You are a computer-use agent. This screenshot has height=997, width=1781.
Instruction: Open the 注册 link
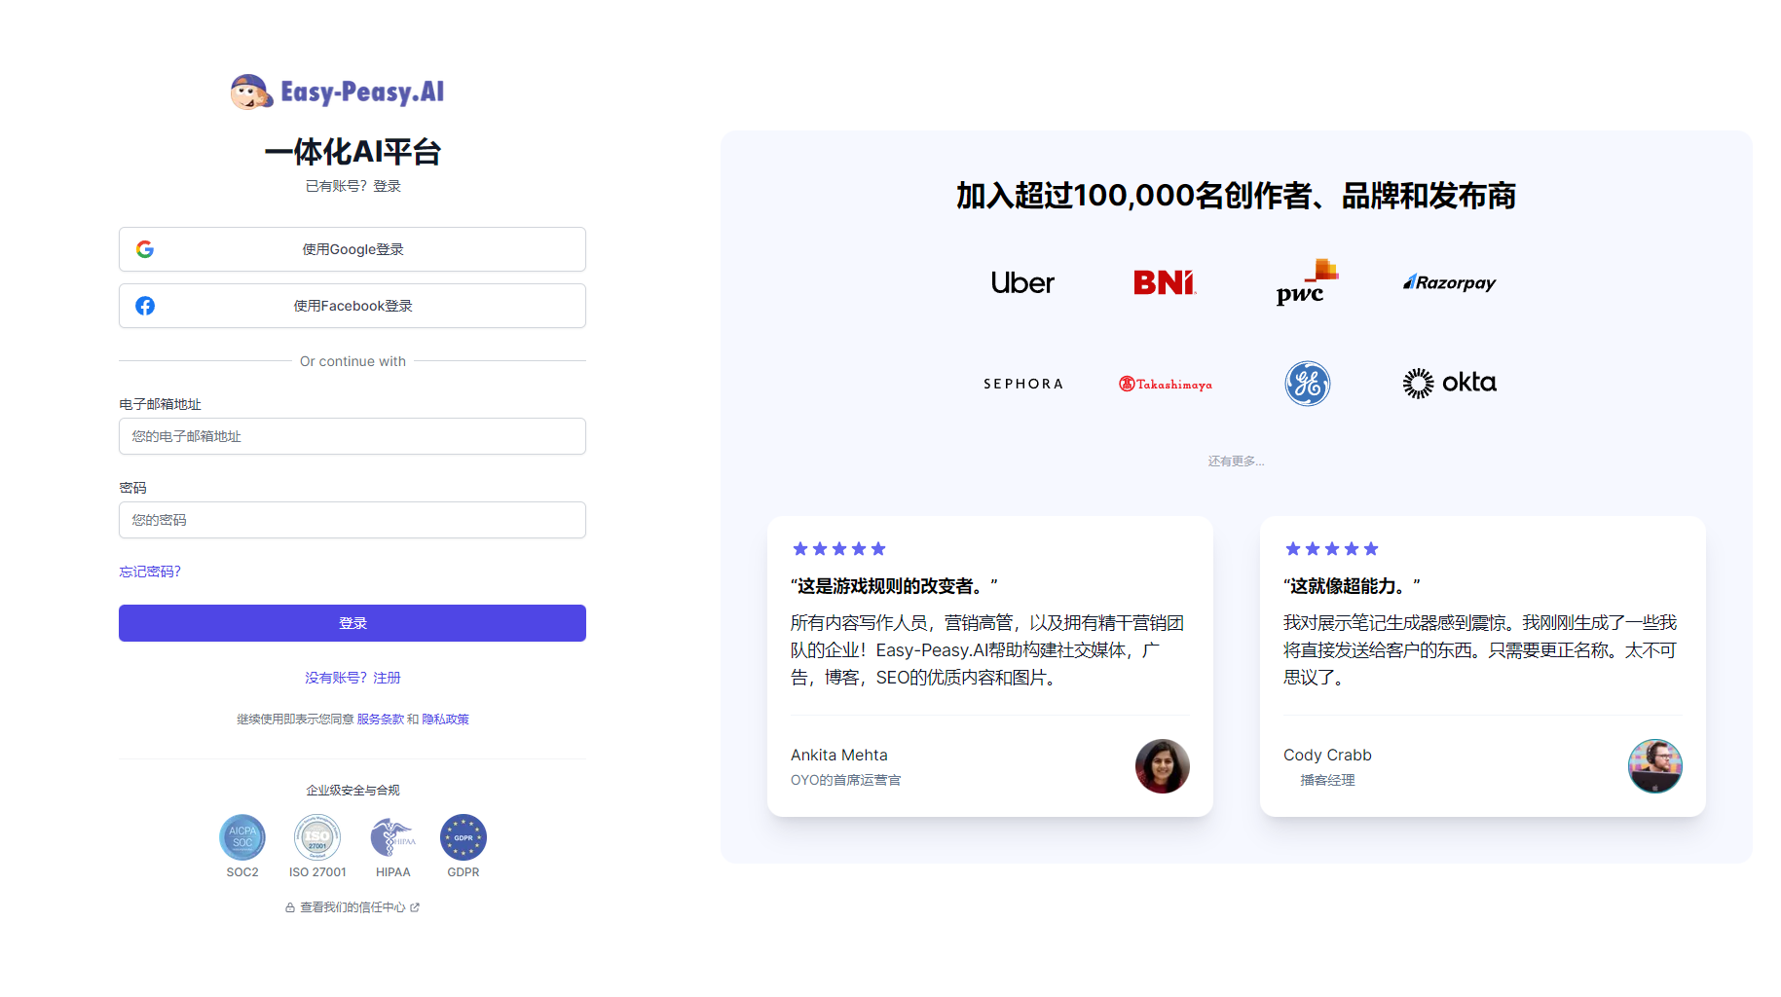pyautogui.click(x=386, y=677)
